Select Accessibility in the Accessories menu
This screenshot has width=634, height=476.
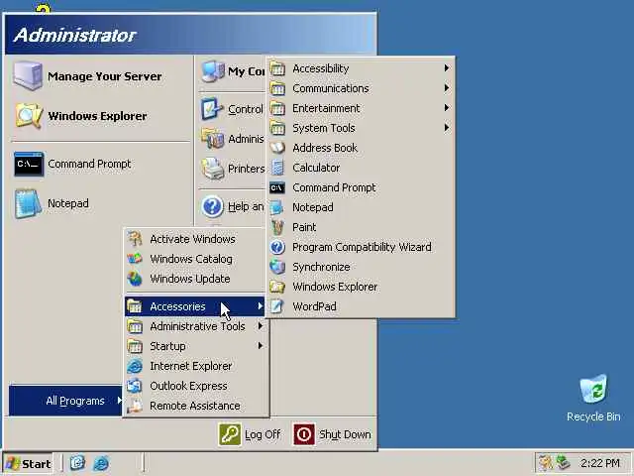pos(360,68)
